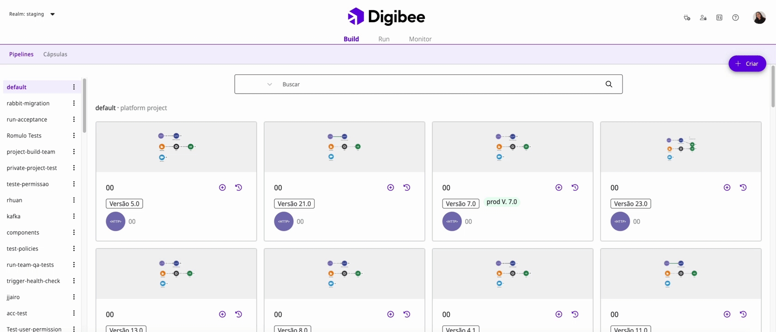This screenshot has height=332, width=776.
Task: Open version history on Versão 5.0 pipeline
Action: point(238,187)
